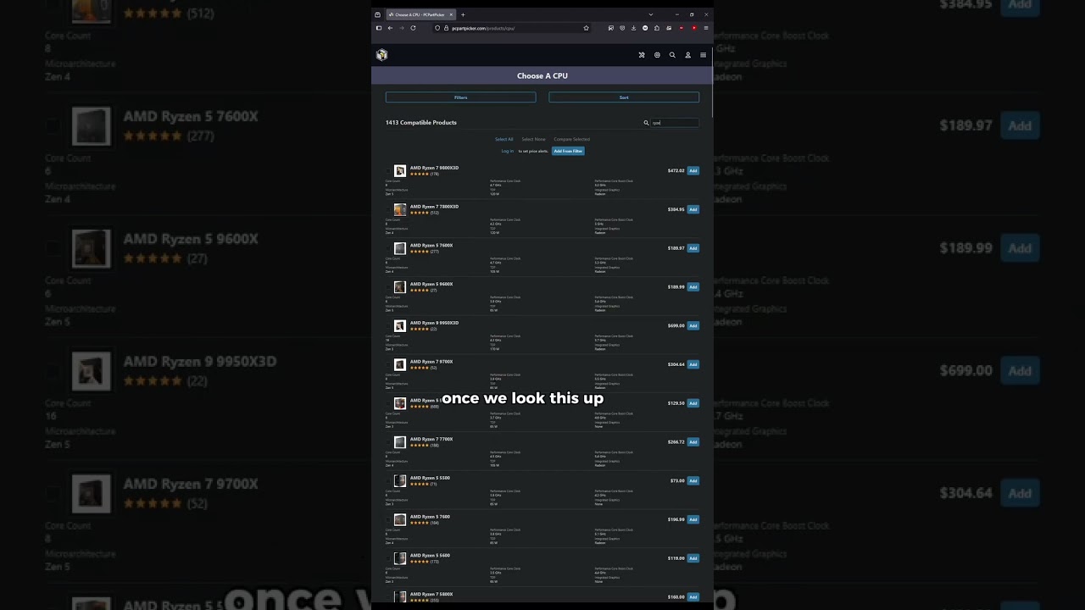Click the $266.72 price
The width and height of the screenshot is (1085, 610).
pos(676,441)
